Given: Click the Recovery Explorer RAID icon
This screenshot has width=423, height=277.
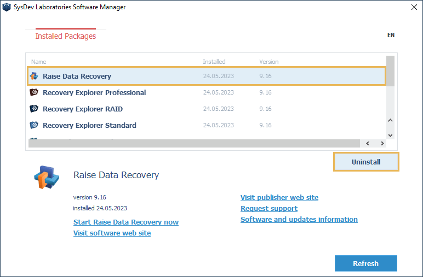Looking at the screenshot, I should pyautogui.click(x=34, y=109).
